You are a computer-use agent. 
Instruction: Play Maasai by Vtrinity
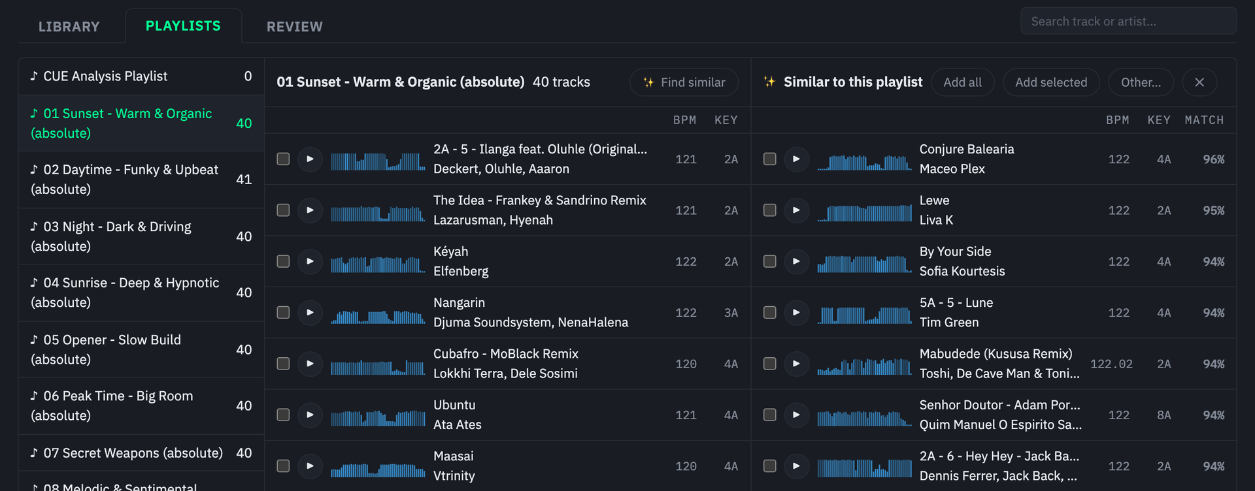(310, 466)
